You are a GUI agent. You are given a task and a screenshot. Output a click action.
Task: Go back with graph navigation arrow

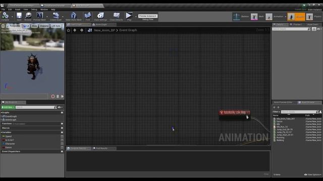click(75, 30)
